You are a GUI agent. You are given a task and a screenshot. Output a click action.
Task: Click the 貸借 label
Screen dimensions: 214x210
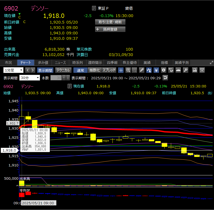point(129,8)
